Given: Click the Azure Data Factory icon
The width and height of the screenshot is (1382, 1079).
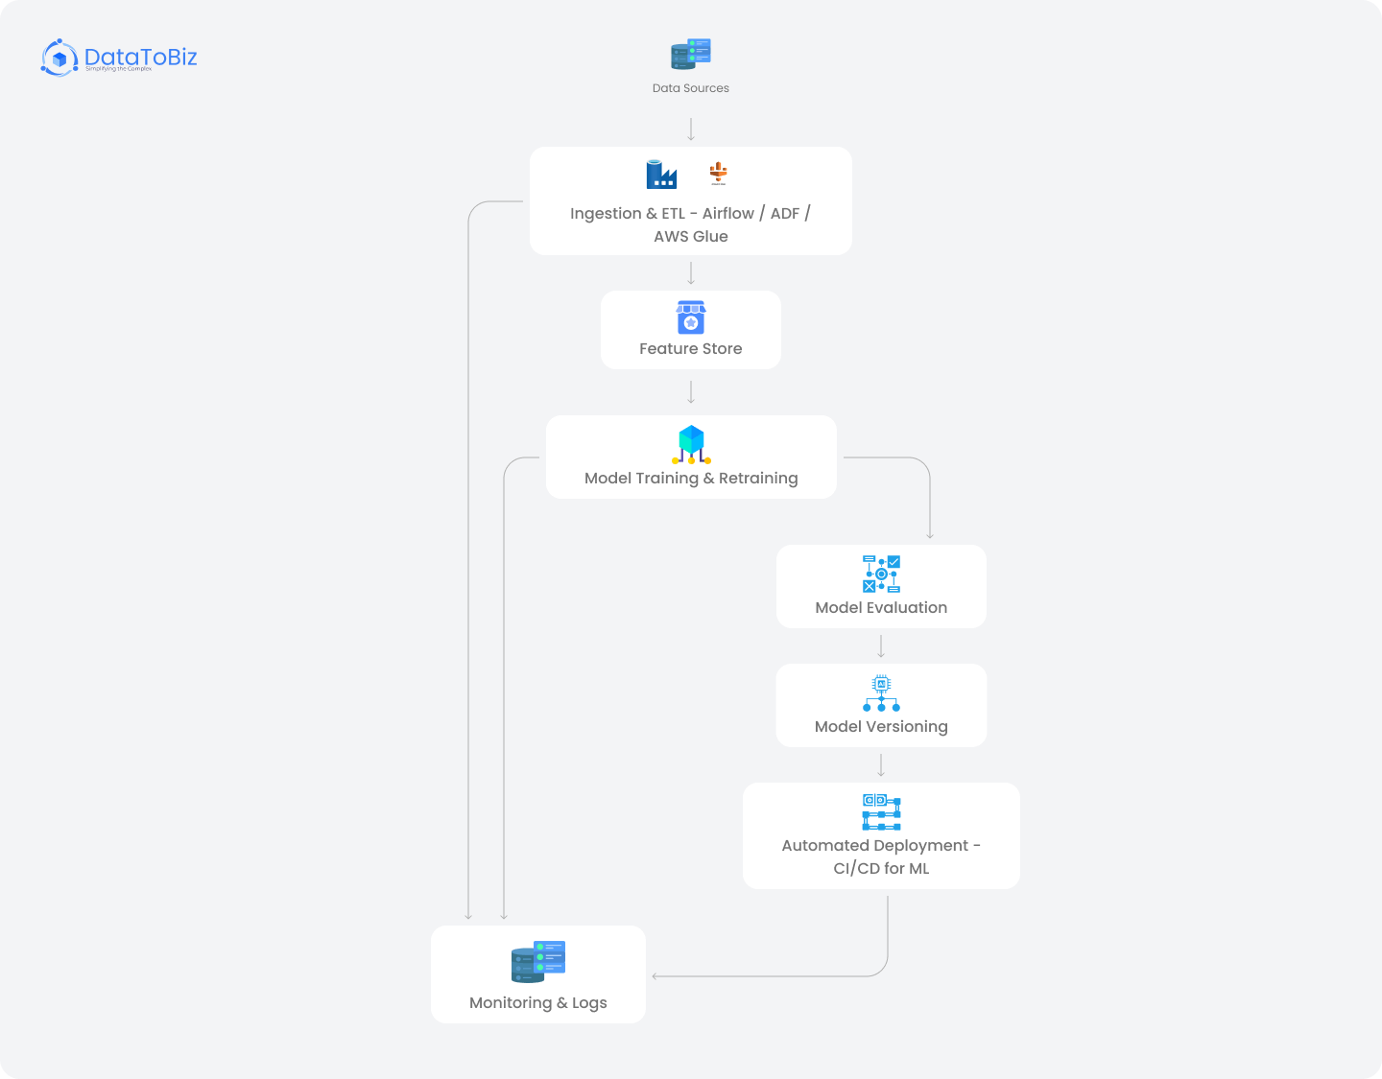Looking at the screenshot, I should [660, 174].
